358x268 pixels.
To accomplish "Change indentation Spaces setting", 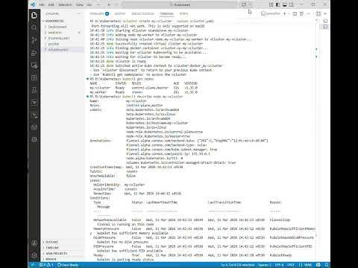I will (264, 265).
